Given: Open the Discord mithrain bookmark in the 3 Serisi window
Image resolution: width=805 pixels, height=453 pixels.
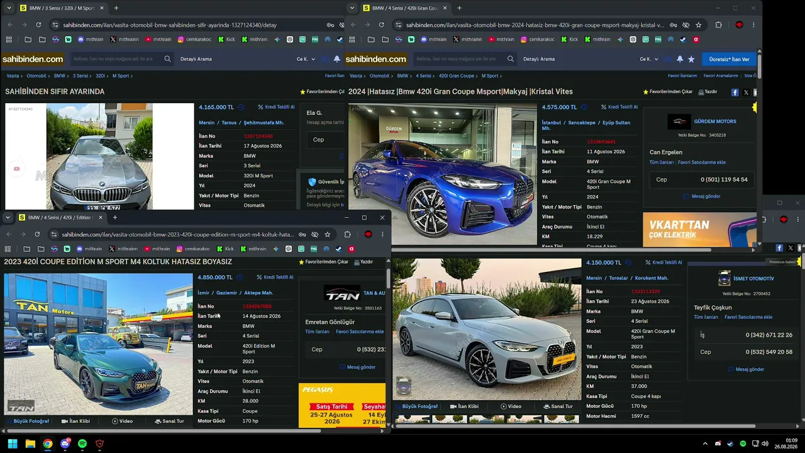Looking at the screenshot, I should (91, 39).
